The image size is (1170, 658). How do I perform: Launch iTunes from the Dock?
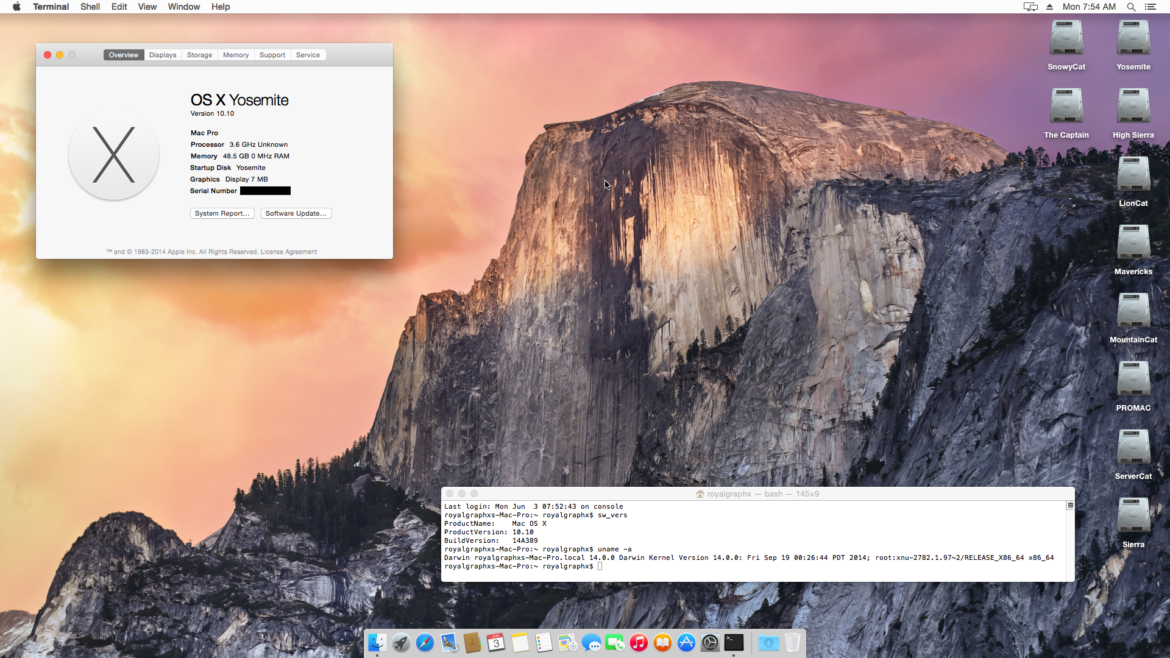[639, 642]
